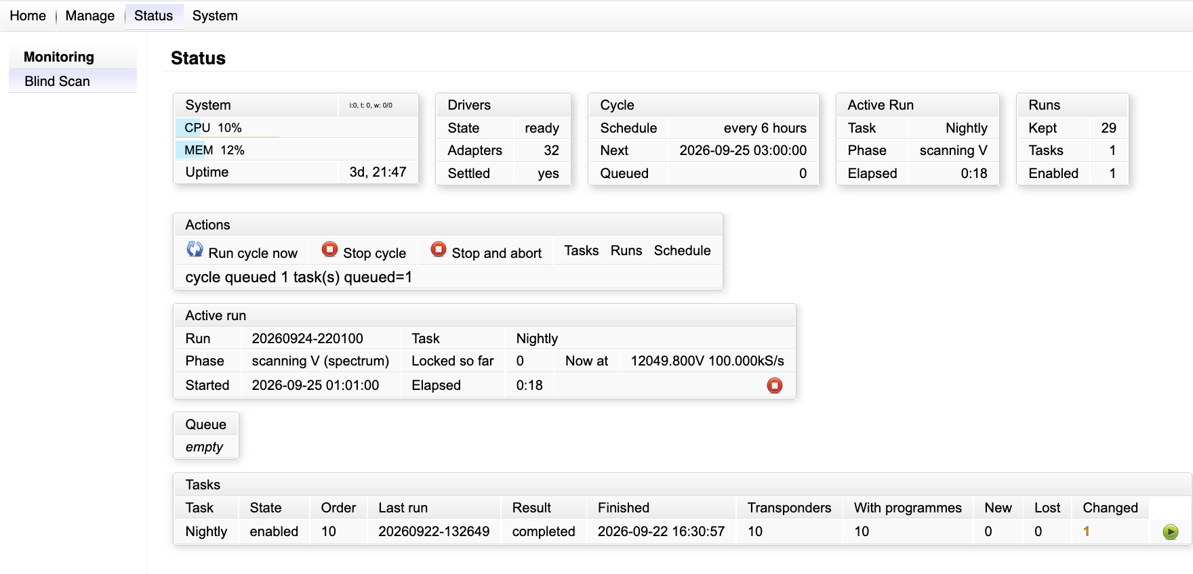Click the Run cycle now refresh icon
The width and height of the screenshot is (1193, 574).
[195, 249]
